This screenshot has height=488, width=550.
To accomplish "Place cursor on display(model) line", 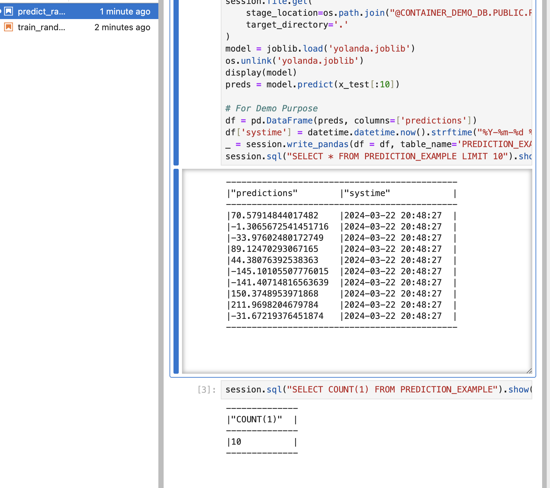I will pos(261,73).
